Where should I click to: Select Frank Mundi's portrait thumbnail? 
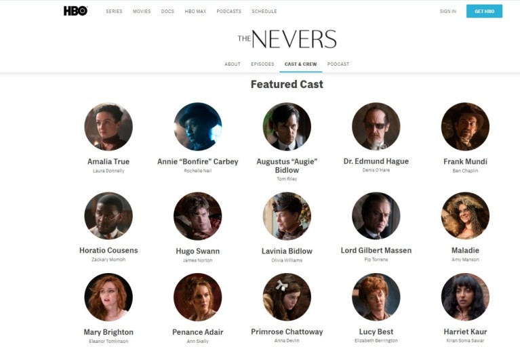point(465,127)
